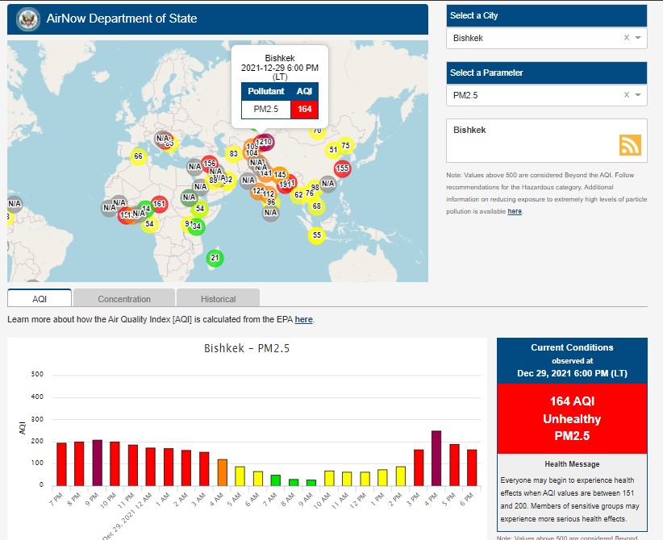
Task: Clear the selected Bishkek city with X
Action: 626,38
